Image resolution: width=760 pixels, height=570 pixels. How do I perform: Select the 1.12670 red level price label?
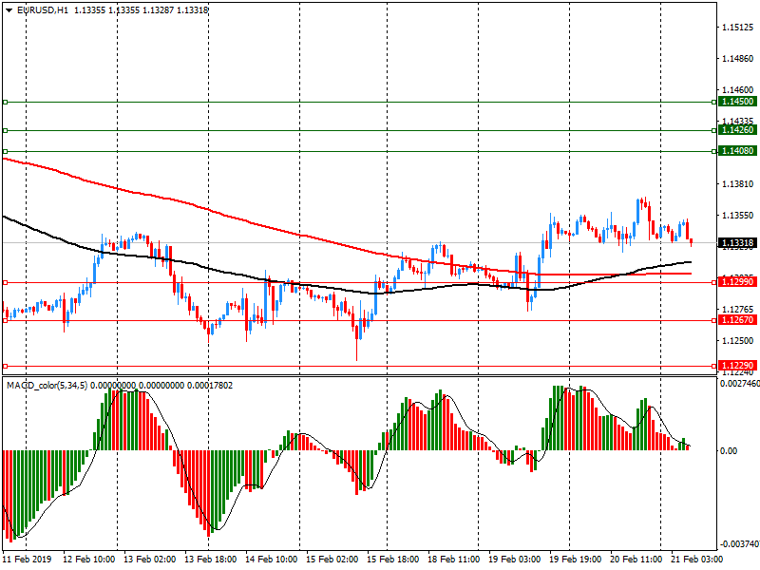tap(737, 320)
